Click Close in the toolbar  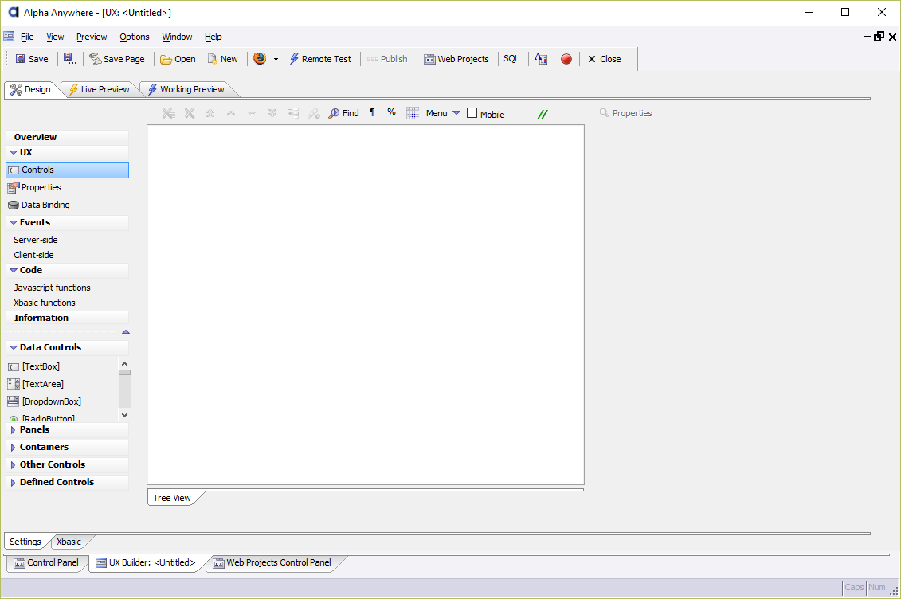tap(604, 59)
